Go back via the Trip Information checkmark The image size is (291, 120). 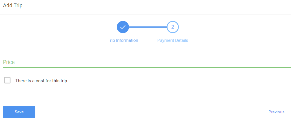point(123,27)
